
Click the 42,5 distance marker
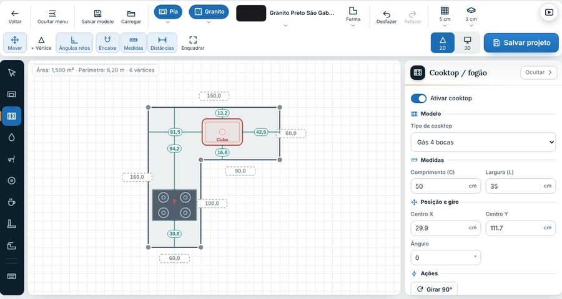pyautogui.click(x=261, y=132)
